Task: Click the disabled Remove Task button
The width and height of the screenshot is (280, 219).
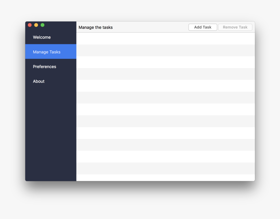Action: pos(235,27)
